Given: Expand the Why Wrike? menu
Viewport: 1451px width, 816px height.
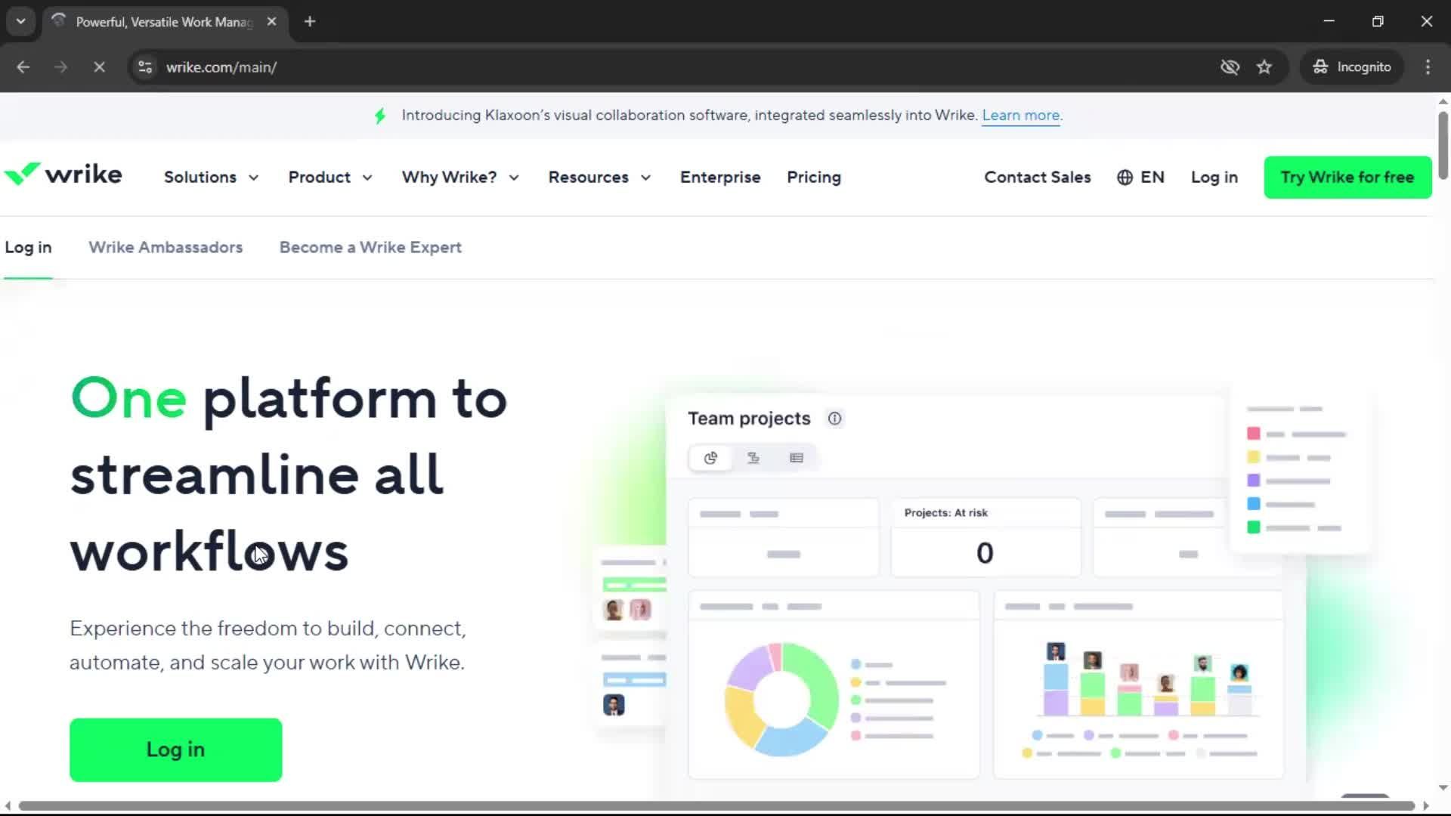Looking at the screenshot, I should coord(460,178).
